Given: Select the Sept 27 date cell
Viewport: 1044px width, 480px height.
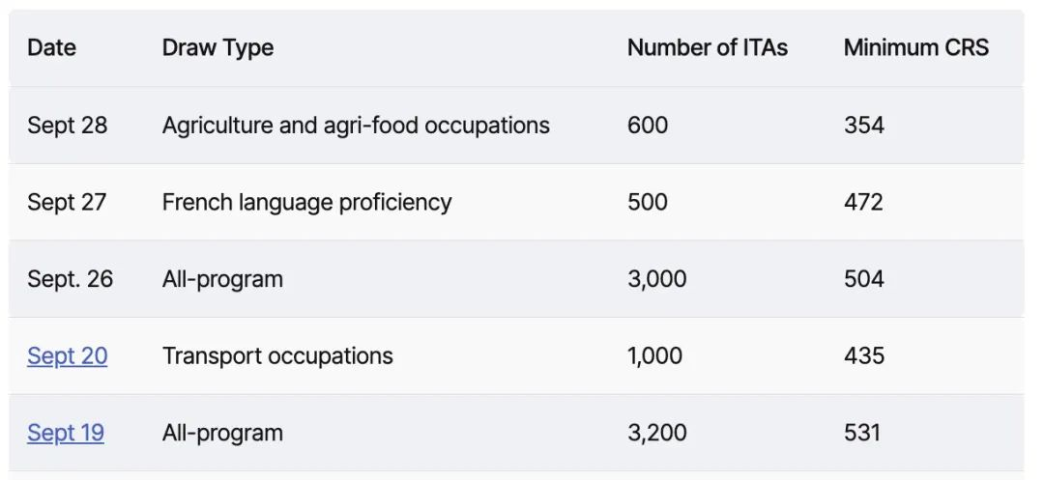Looking at the screenshot, I should 68,202.
